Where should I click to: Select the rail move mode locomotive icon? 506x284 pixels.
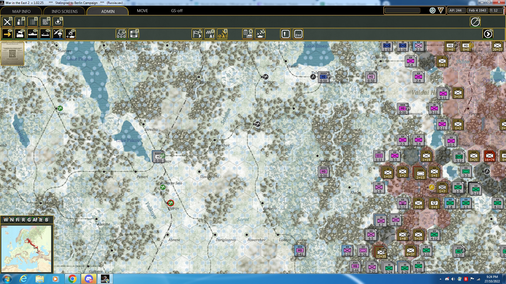(x=20, y=34)
